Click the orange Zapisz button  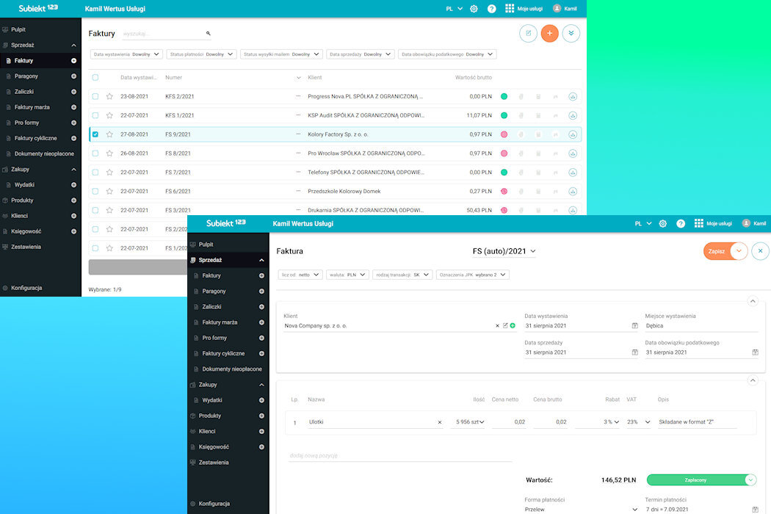click(717, 251)
